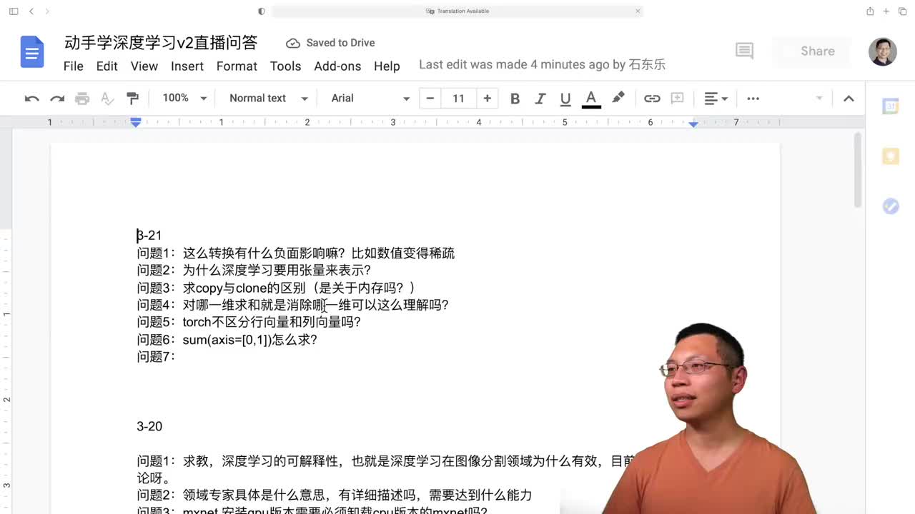Viewport: 915px width, 514px height.
Task: Open the text alignment dropdown
Action: 716,99
